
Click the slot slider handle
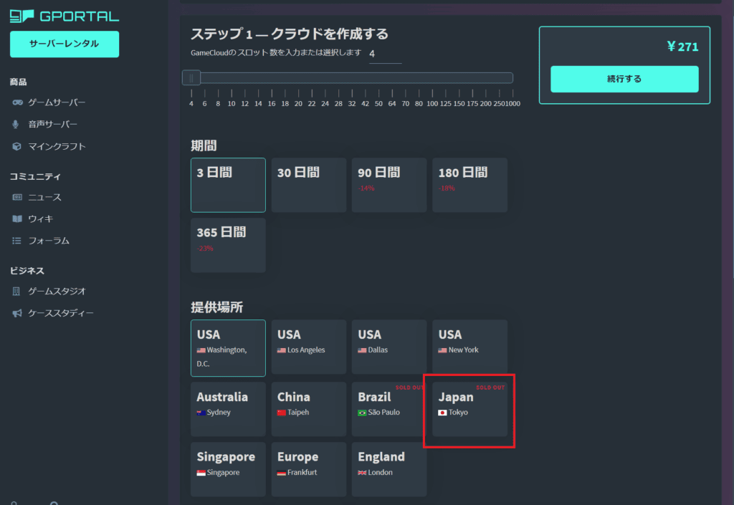coord(191,77)
